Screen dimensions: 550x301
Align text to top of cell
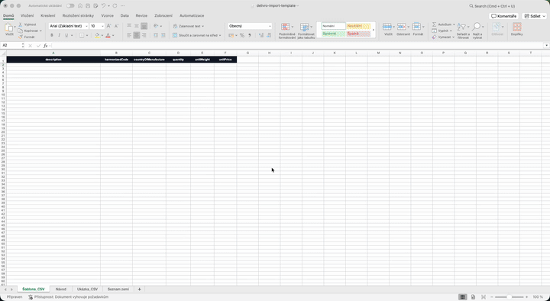[x=129, y=26]
